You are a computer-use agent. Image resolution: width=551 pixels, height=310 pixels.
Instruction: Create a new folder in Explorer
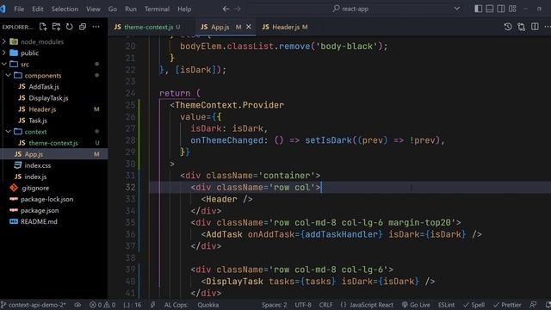[x=56, y=27]
